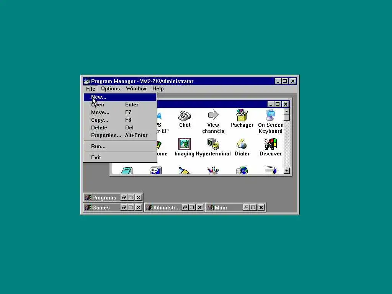Viewport: 392px width, 294px height.
Task: Select the Discover Windows icon
Action: 271,144
